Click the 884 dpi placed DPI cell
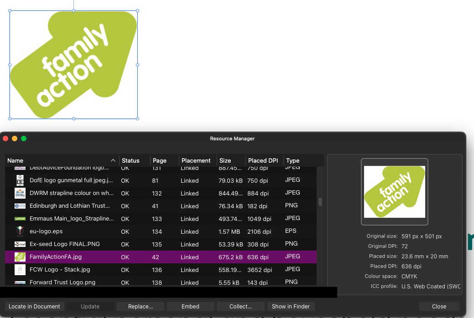This screenshot has width=474, height=318. pos(258,193)
